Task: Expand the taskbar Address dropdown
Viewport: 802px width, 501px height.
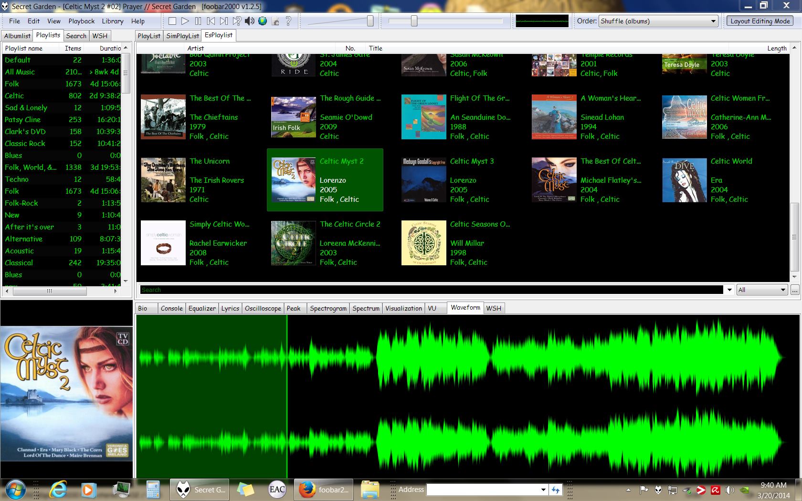Action: pos(543,490)
